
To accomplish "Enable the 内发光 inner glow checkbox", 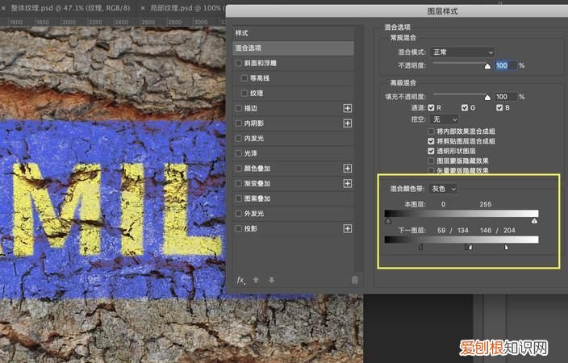I will point(238,139).
